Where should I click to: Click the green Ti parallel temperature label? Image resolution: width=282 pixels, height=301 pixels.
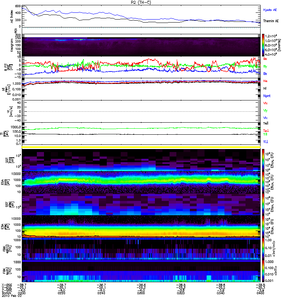point(265,134)
